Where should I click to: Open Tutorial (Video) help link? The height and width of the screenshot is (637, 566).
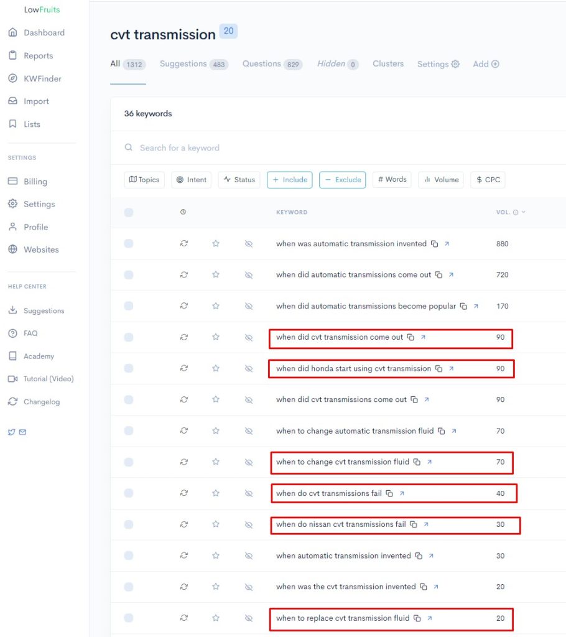[41, 379]
